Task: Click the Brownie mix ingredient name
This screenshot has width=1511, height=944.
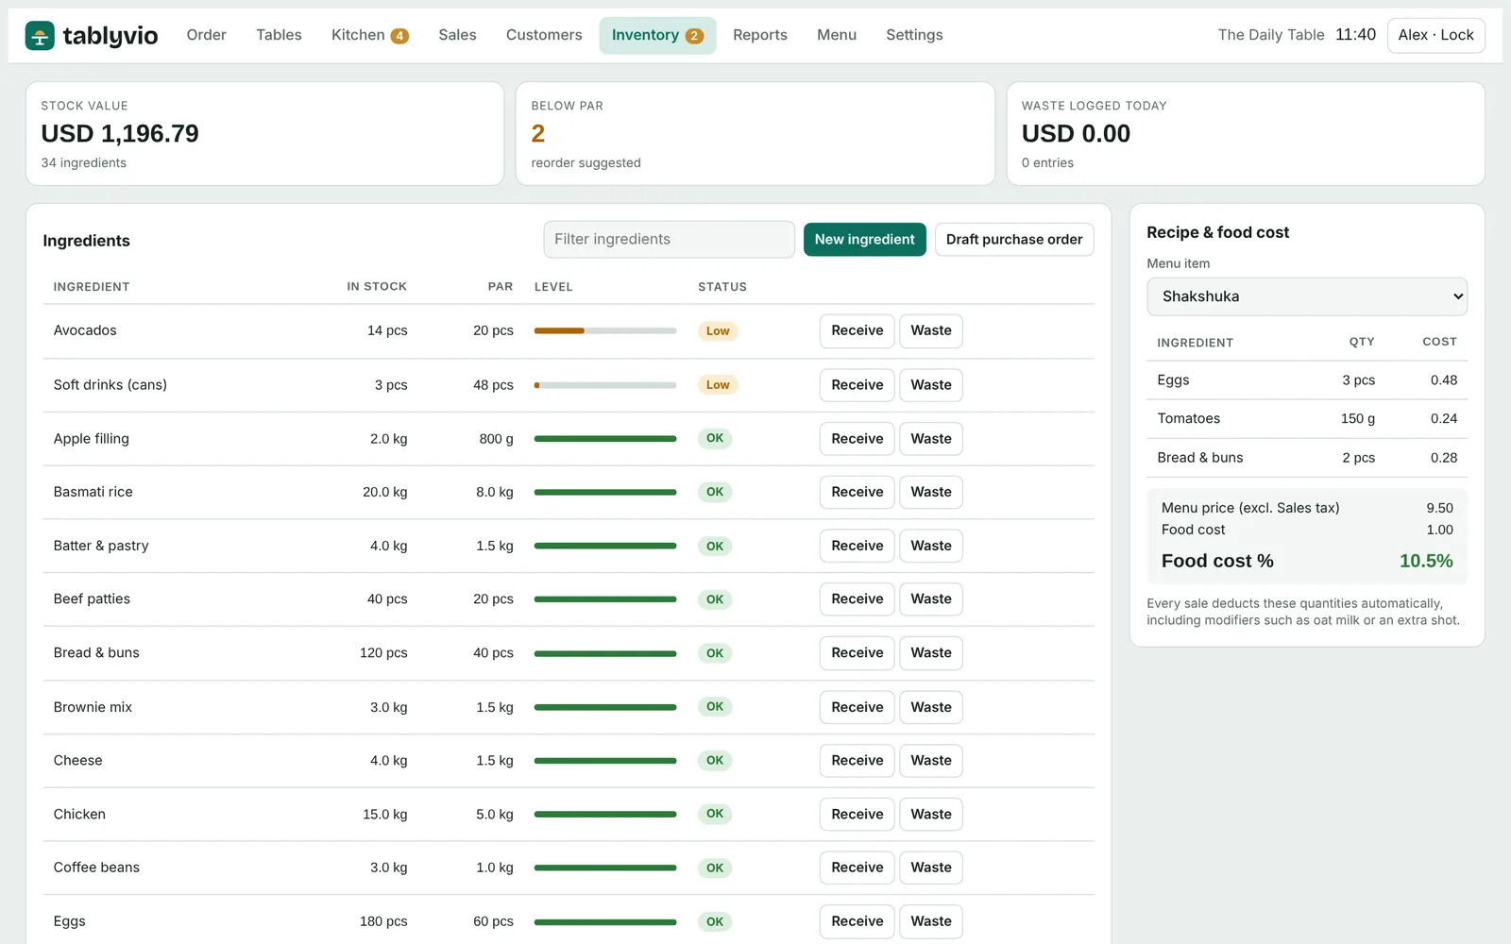Action: tap(93, 707)
